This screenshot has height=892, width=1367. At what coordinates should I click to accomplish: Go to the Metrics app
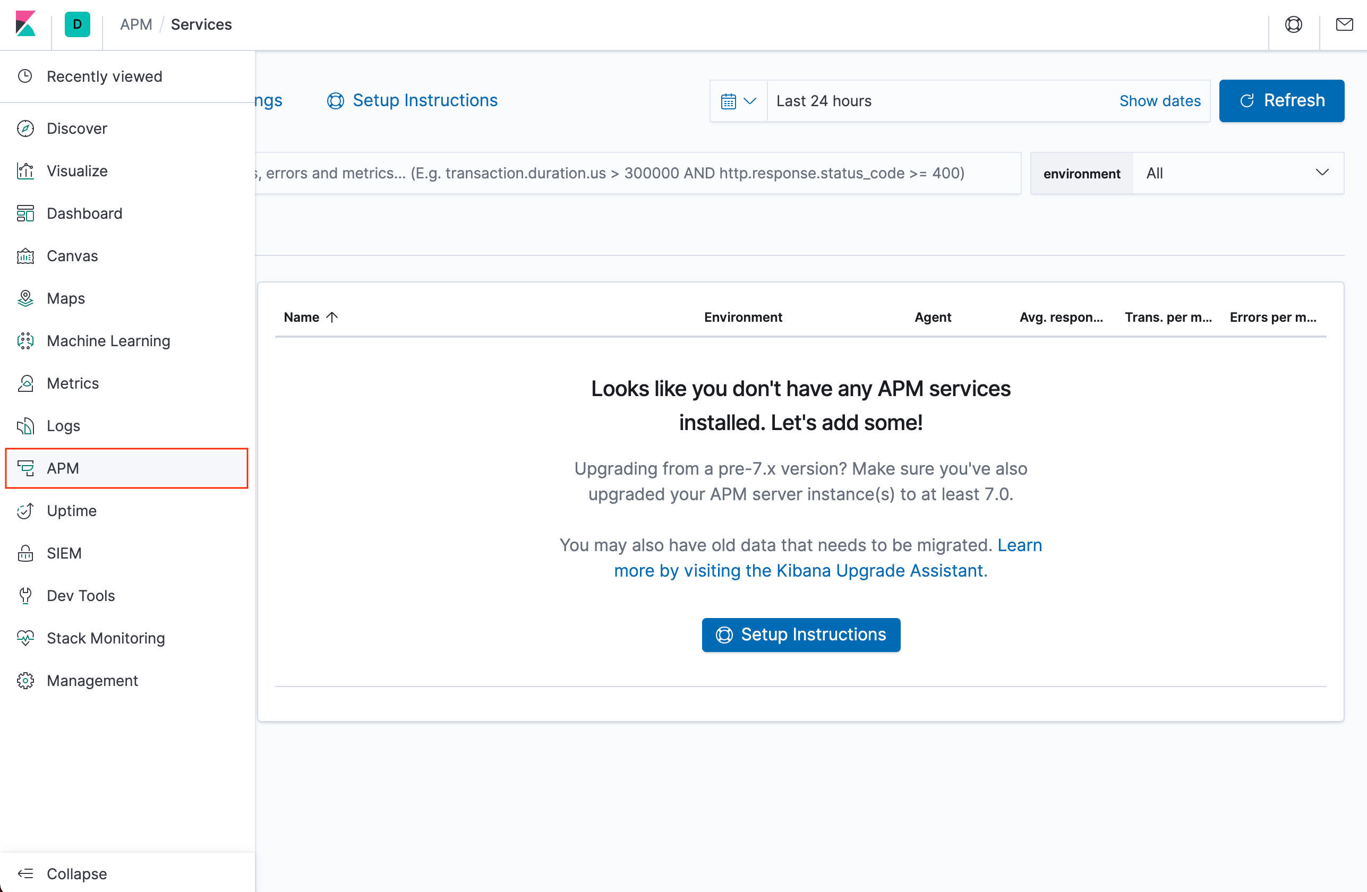(72, 383)
